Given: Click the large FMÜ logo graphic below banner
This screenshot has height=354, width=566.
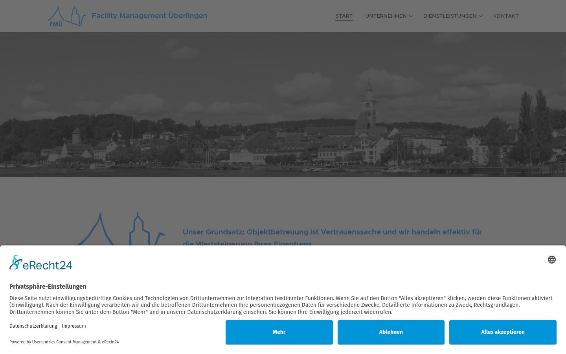Looking at the screenshot, I should coord(120,229).
